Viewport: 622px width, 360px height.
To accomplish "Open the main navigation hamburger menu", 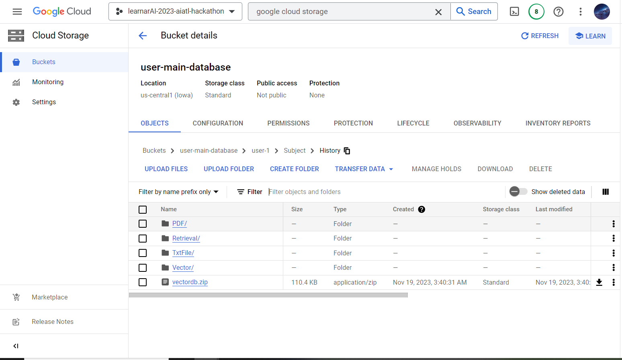I will (x=17, y=12).
